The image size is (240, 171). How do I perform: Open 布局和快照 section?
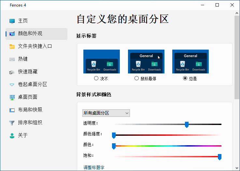point(36,110)
